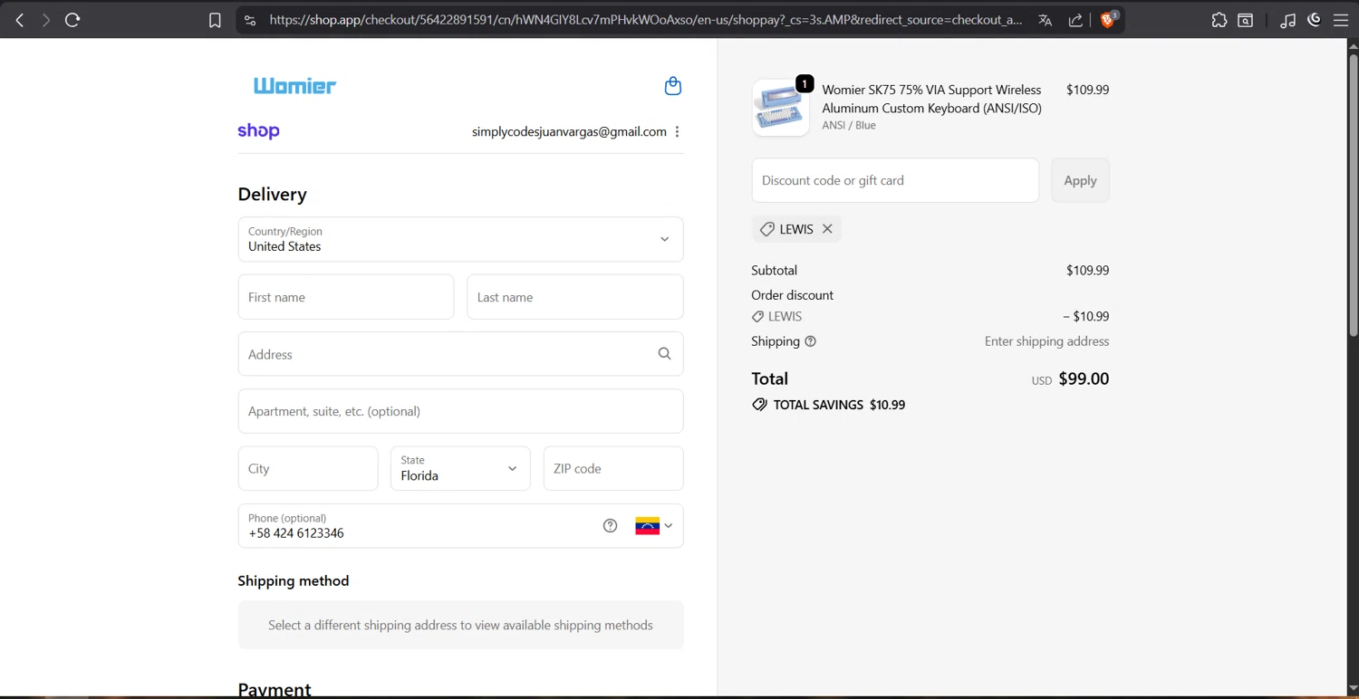Focus the Address field

460,354
